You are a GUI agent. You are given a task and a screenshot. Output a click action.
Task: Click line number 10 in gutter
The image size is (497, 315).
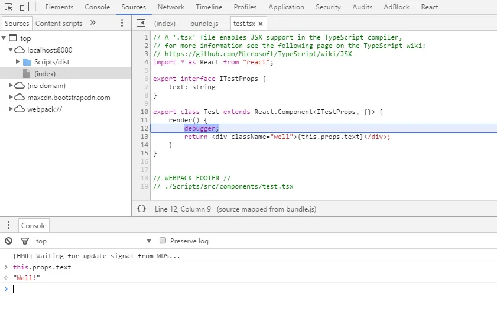coord(144,112)
